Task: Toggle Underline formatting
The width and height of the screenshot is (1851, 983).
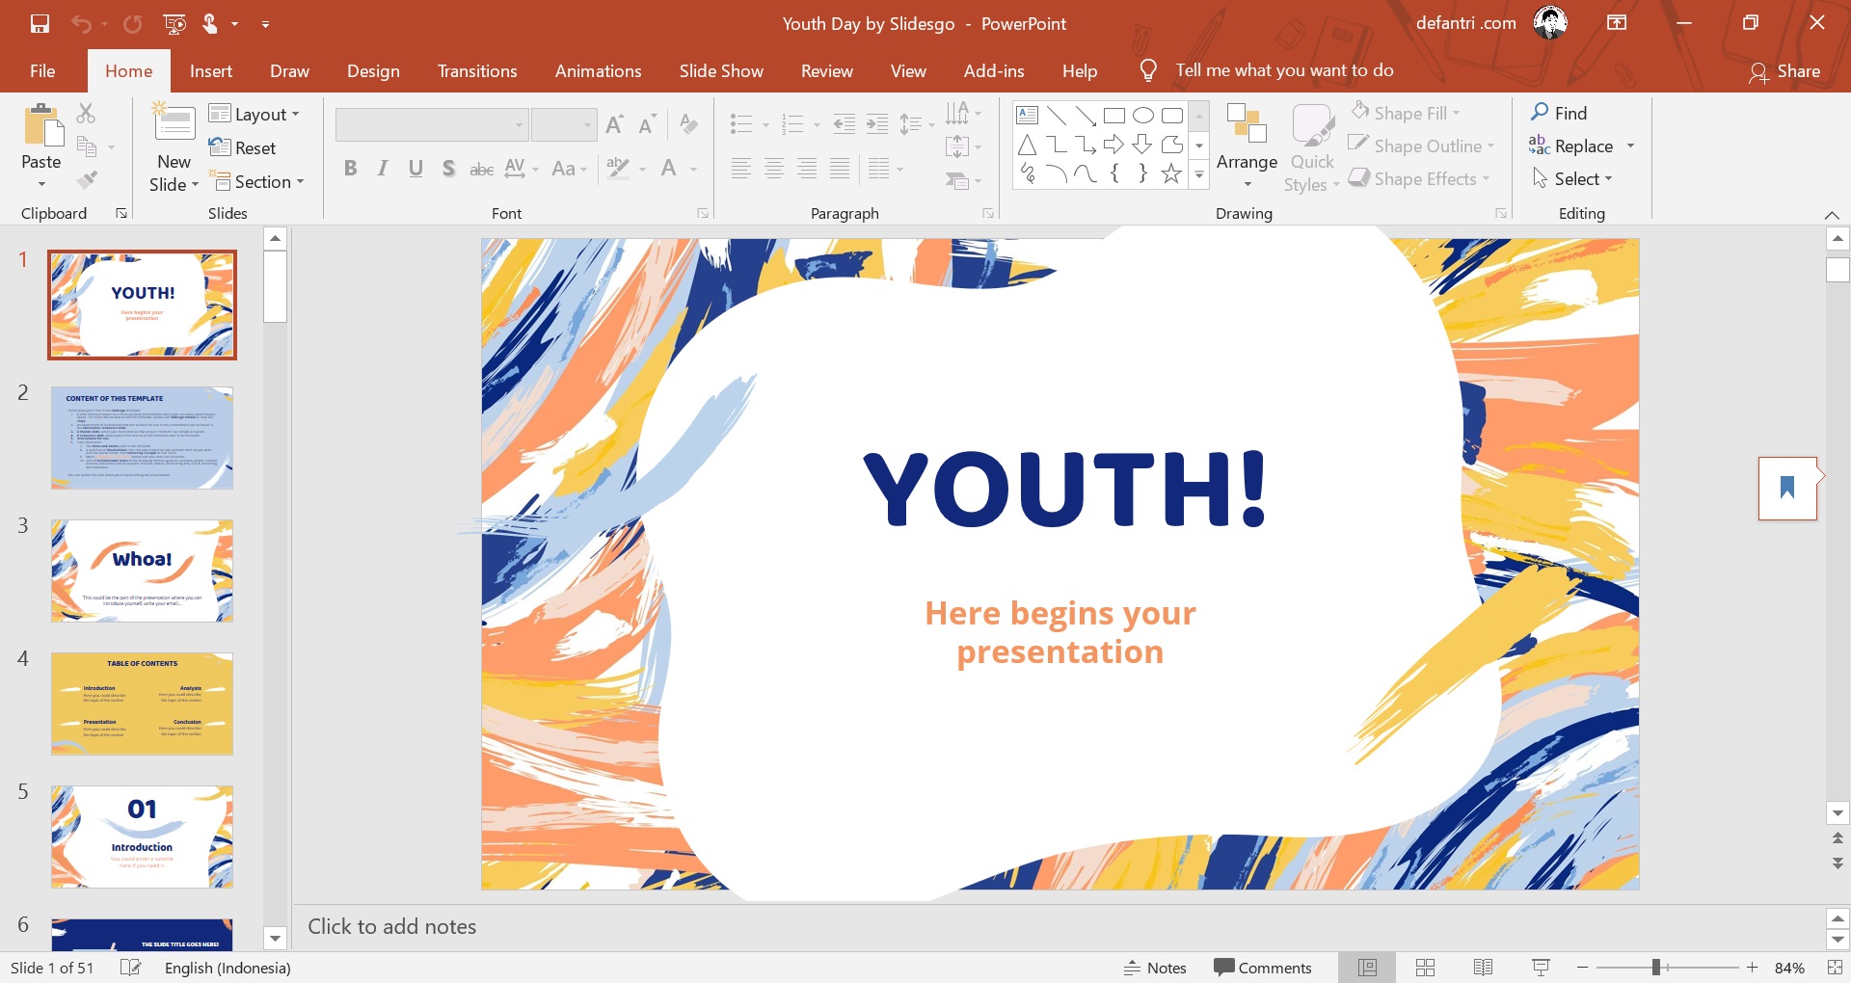Action: 416,169
